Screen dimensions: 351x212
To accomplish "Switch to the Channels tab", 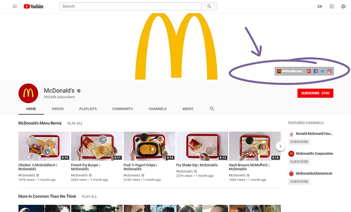I will click(x=157, y=109).
